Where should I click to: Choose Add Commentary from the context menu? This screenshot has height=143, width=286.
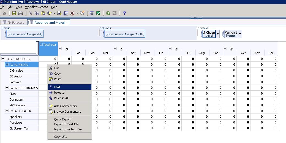(x=65, y=106)
